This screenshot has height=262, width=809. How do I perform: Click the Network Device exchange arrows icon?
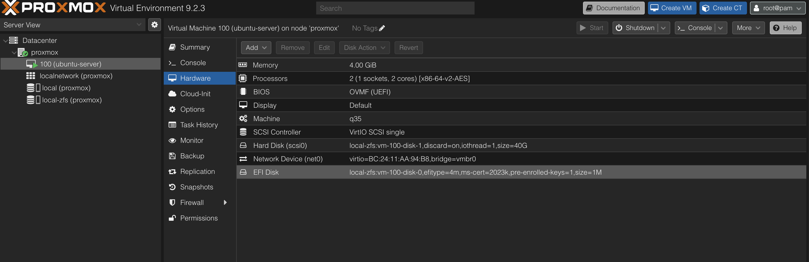(243, 159)
